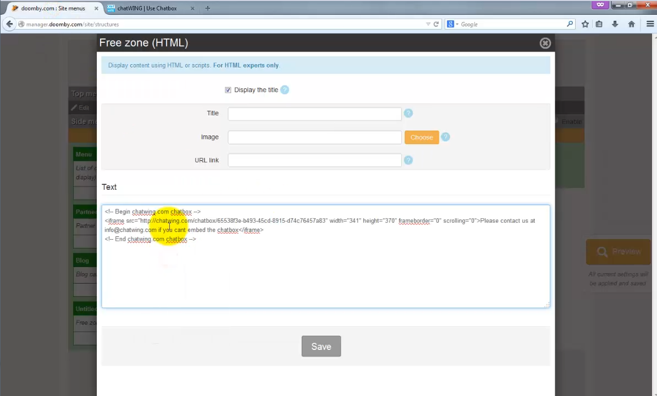Go back to the previous page
This screenshot has width=657, height=396.
(x=9, y=24)
